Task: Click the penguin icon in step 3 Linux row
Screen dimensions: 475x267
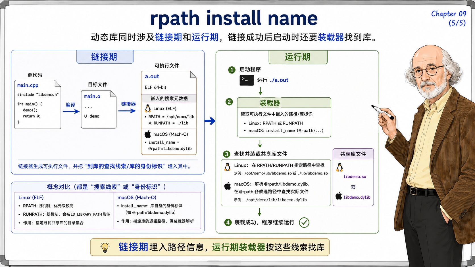Action: coord(228,167)
